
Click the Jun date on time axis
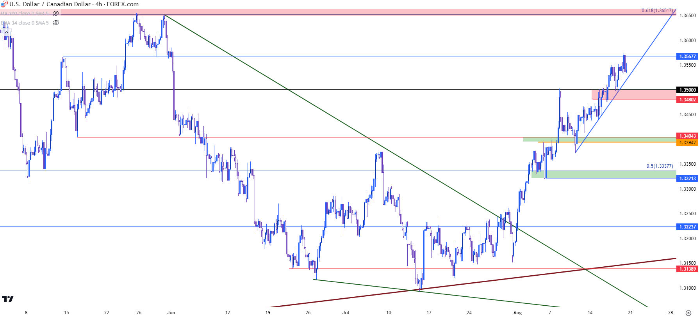tap(171, 313)
